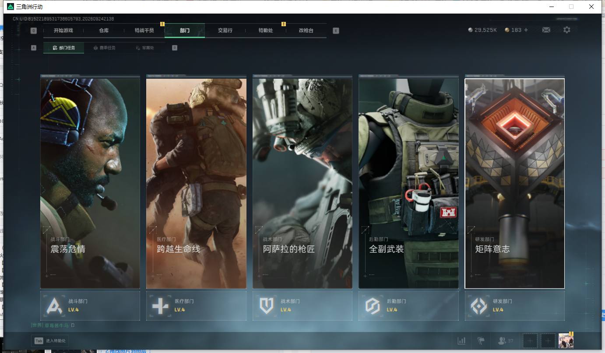Viewport: 605px width, 353px height.
Task: Open the 特勤处 tab
Action: (266, 31)
